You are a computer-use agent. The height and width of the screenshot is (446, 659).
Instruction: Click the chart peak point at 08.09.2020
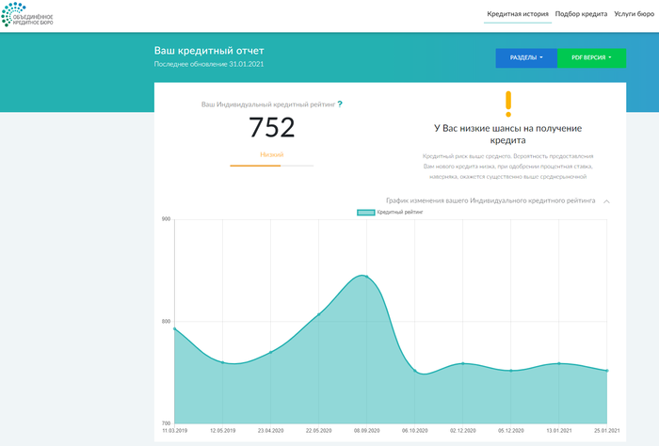point(366,276)
